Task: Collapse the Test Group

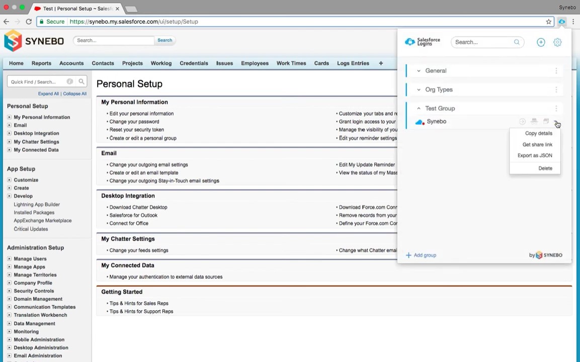Action: click(x=419, y=108)
